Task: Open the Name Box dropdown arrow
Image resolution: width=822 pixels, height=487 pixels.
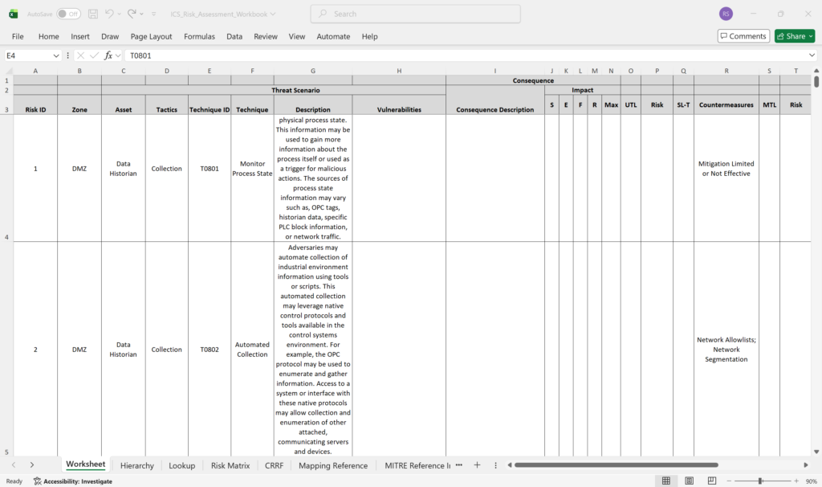Action: tap(56, 55)
